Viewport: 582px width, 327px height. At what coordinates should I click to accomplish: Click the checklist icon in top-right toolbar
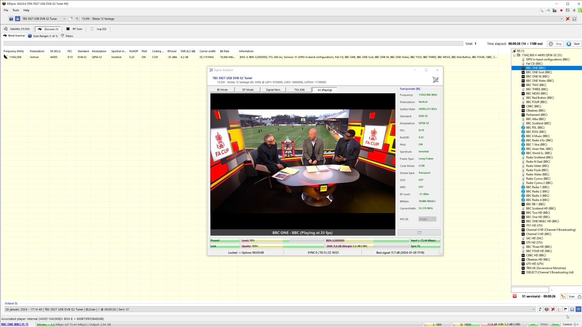[x=568, y=10]
